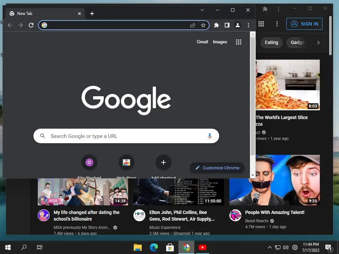Screen dimensions: 339x254
Task: Start voice search with microphone icon
Action: (210, 136)
